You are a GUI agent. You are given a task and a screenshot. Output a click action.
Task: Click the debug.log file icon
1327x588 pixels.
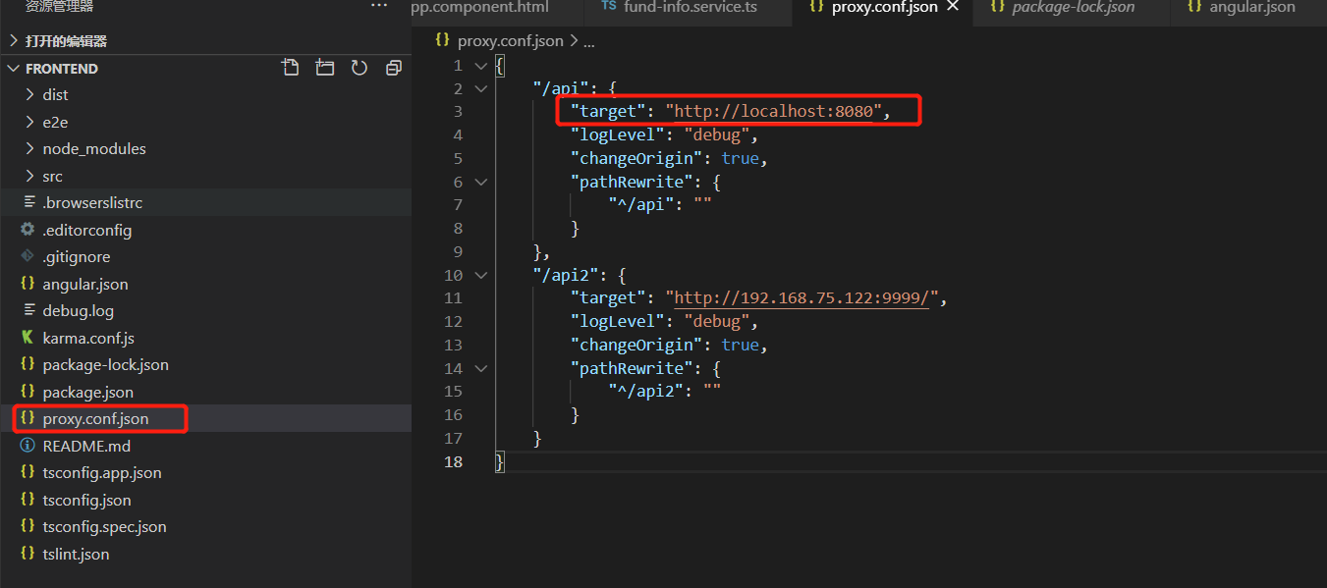(x=28, y=310)
